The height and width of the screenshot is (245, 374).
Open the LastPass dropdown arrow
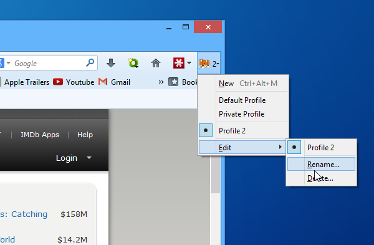(189, 63)
